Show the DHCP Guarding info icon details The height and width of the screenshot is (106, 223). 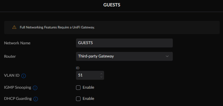click(36, 99)
